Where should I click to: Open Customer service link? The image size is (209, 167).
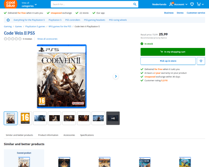click(x=196, y=13)
